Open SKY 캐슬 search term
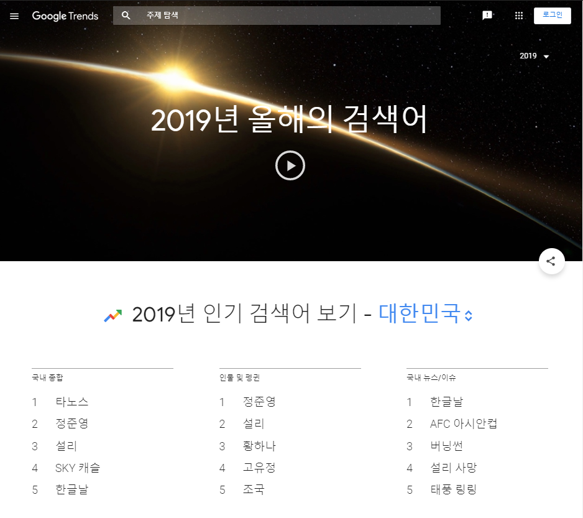 coord(78,468)
